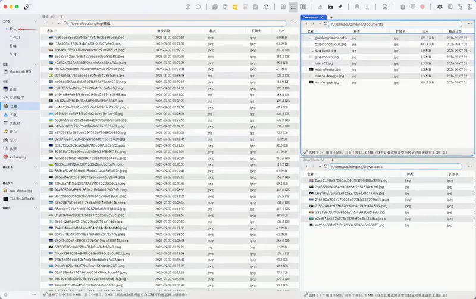
Task: Switch to the Downloads tab
Action: click(x=311, y=160)
